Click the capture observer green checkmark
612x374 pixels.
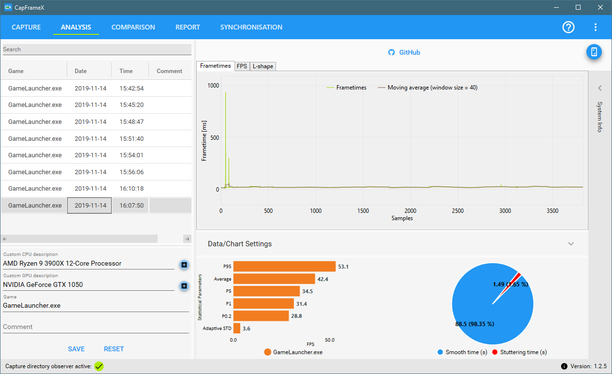point(99,366)
